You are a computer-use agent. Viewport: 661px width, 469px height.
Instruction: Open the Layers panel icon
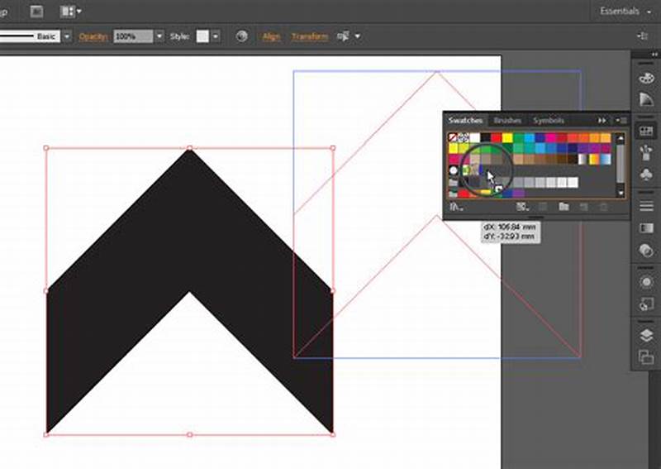[646, 335]
